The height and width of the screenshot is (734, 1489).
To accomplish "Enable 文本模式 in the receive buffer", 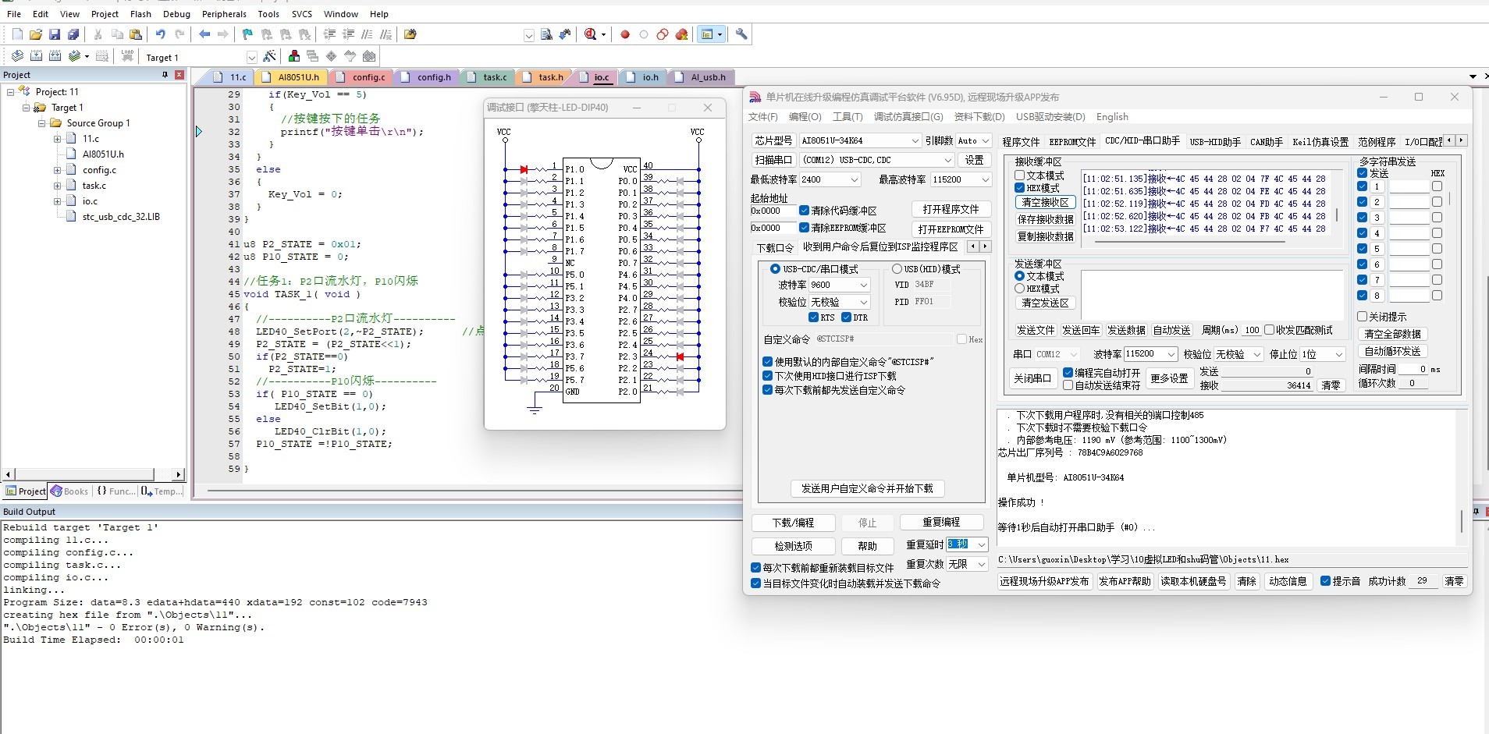I will click(1020, 176).
